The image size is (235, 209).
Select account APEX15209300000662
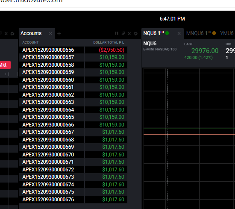coord(48,95)
